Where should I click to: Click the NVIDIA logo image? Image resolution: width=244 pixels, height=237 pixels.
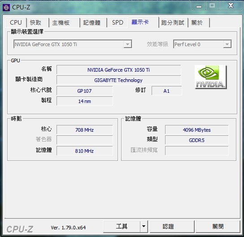tap(211, 77)
